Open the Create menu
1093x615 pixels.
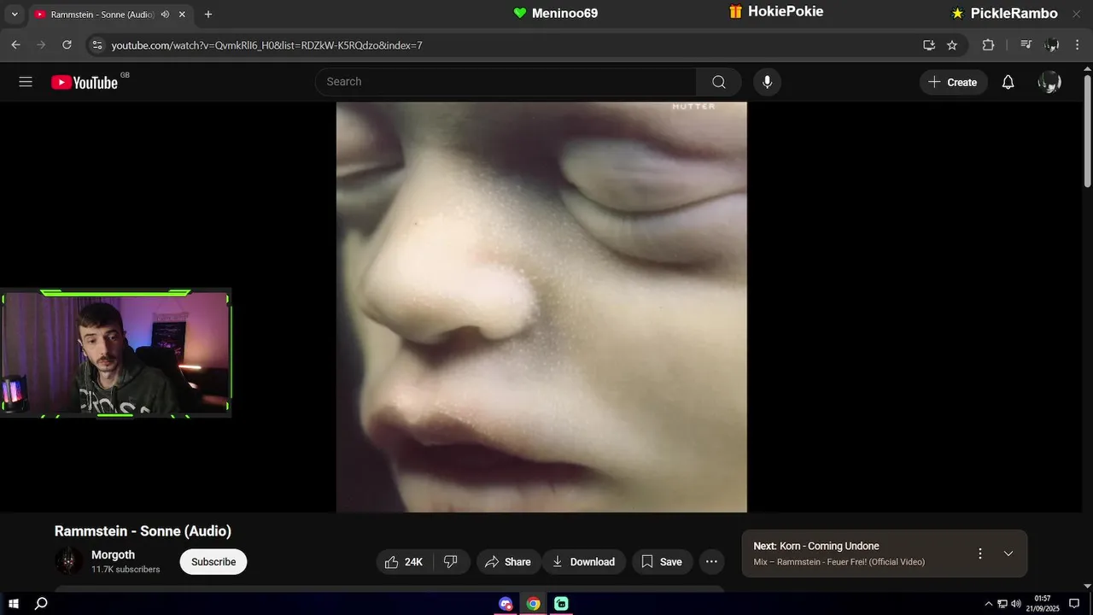click(x=953, y=82)
